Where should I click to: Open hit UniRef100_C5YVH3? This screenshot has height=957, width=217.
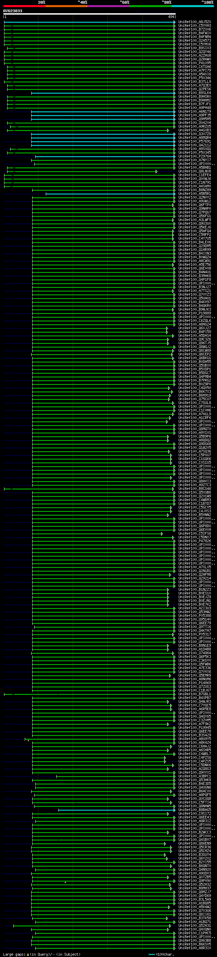click(195, 26)
